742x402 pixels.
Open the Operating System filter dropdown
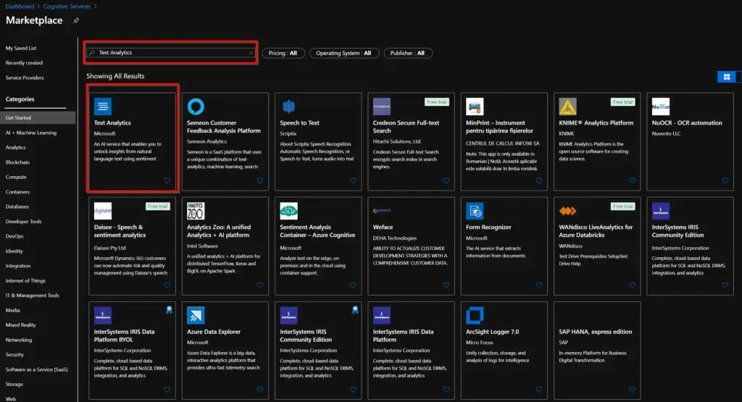click(344, 53)
